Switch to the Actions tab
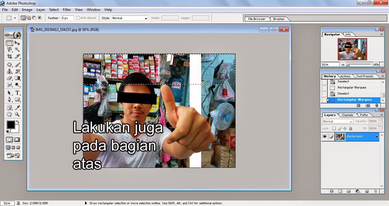389x206 pixels. (x=345, y=76)
